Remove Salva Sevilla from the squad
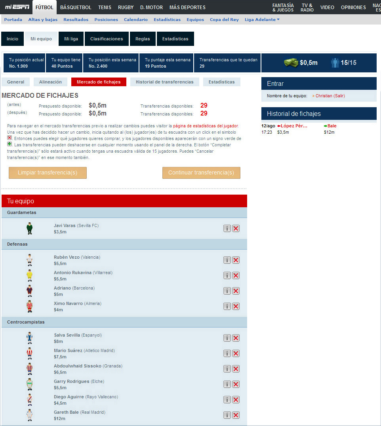 tap(236, 338)
